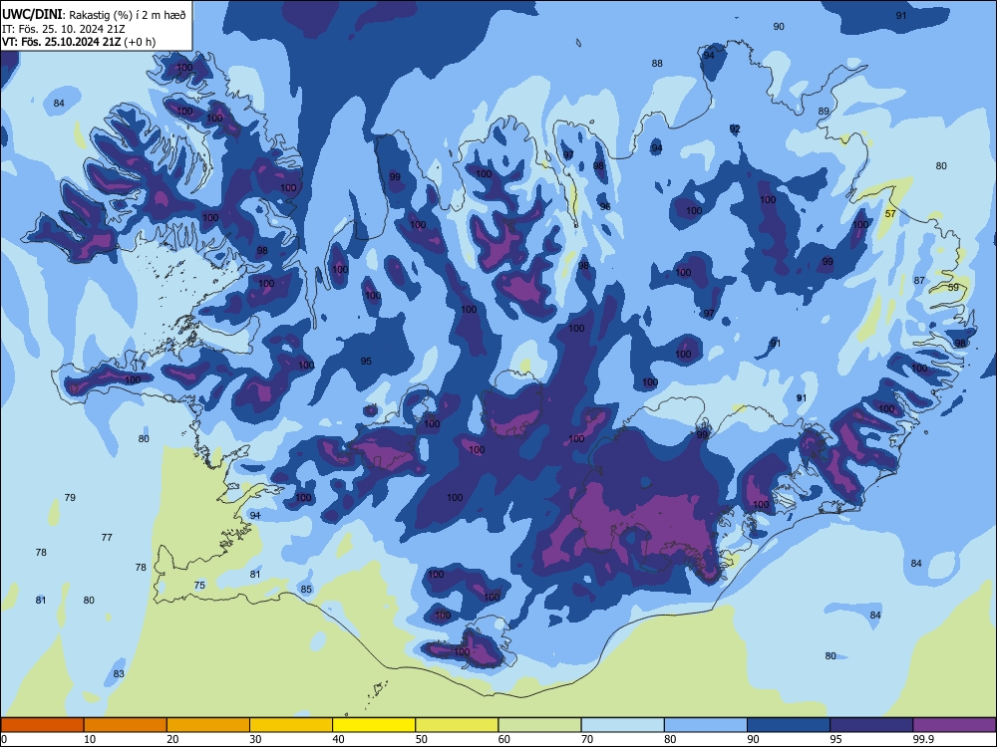Choose the light green 60–70 legend swatch

(x=539, y=725)
